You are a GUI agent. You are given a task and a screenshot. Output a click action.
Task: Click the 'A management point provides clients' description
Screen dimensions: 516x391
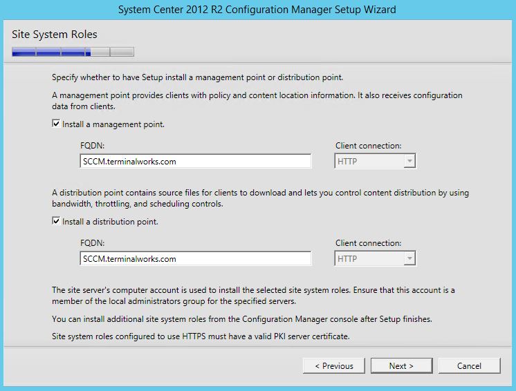(x=257, y=101)
